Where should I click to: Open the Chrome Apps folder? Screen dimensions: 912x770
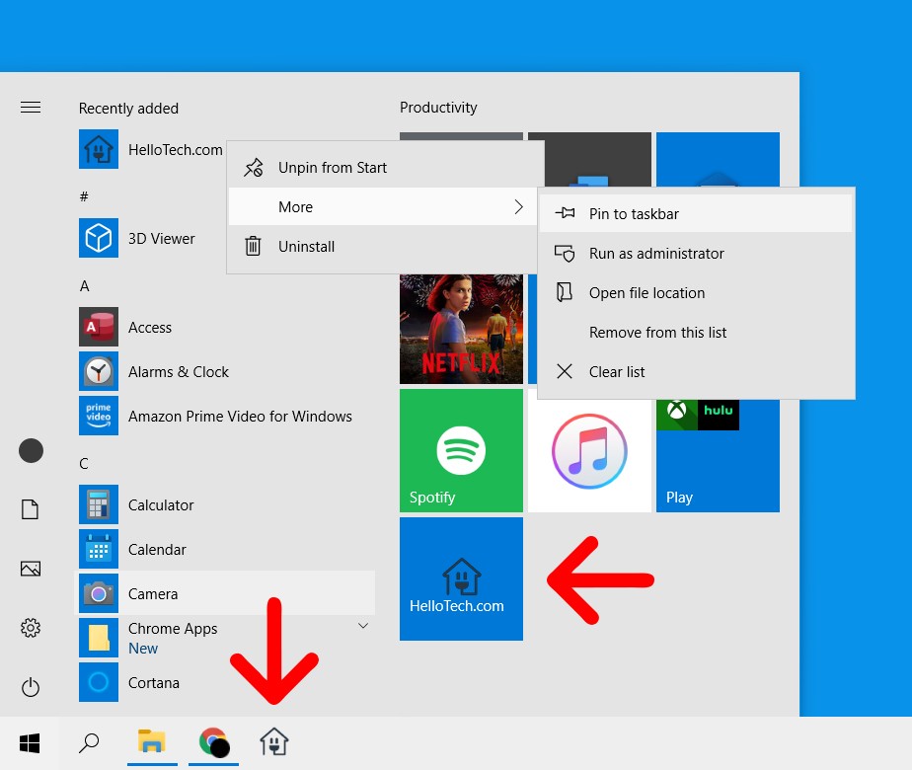[148, 638]
